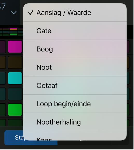
Task: Select the partially visible Kans entry
Action: [x=75, y=136]
